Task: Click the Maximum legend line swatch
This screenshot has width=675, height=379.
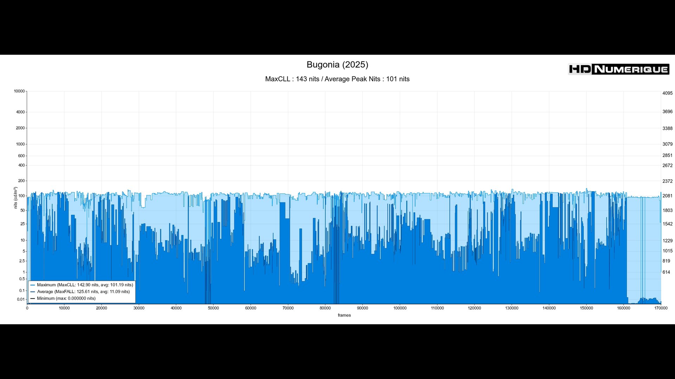Action: [33, 285]
